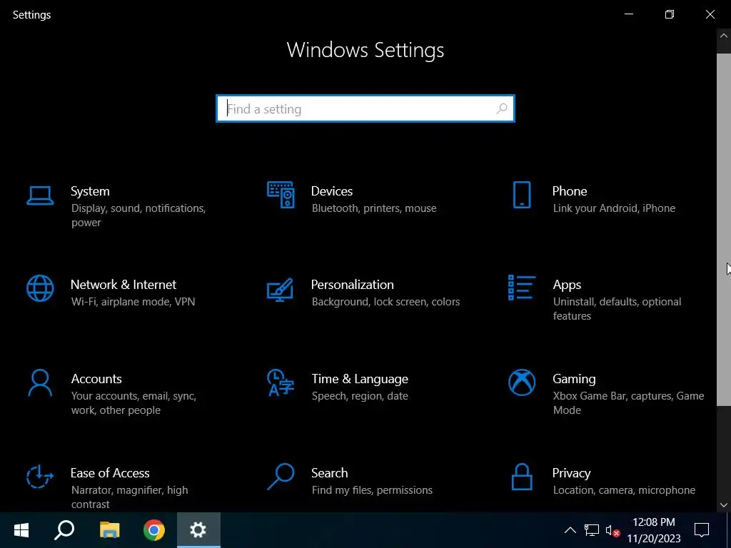Screen dimensions: 731x548
Task: Show hidden tray icons chevron
Action: point(570,530)
